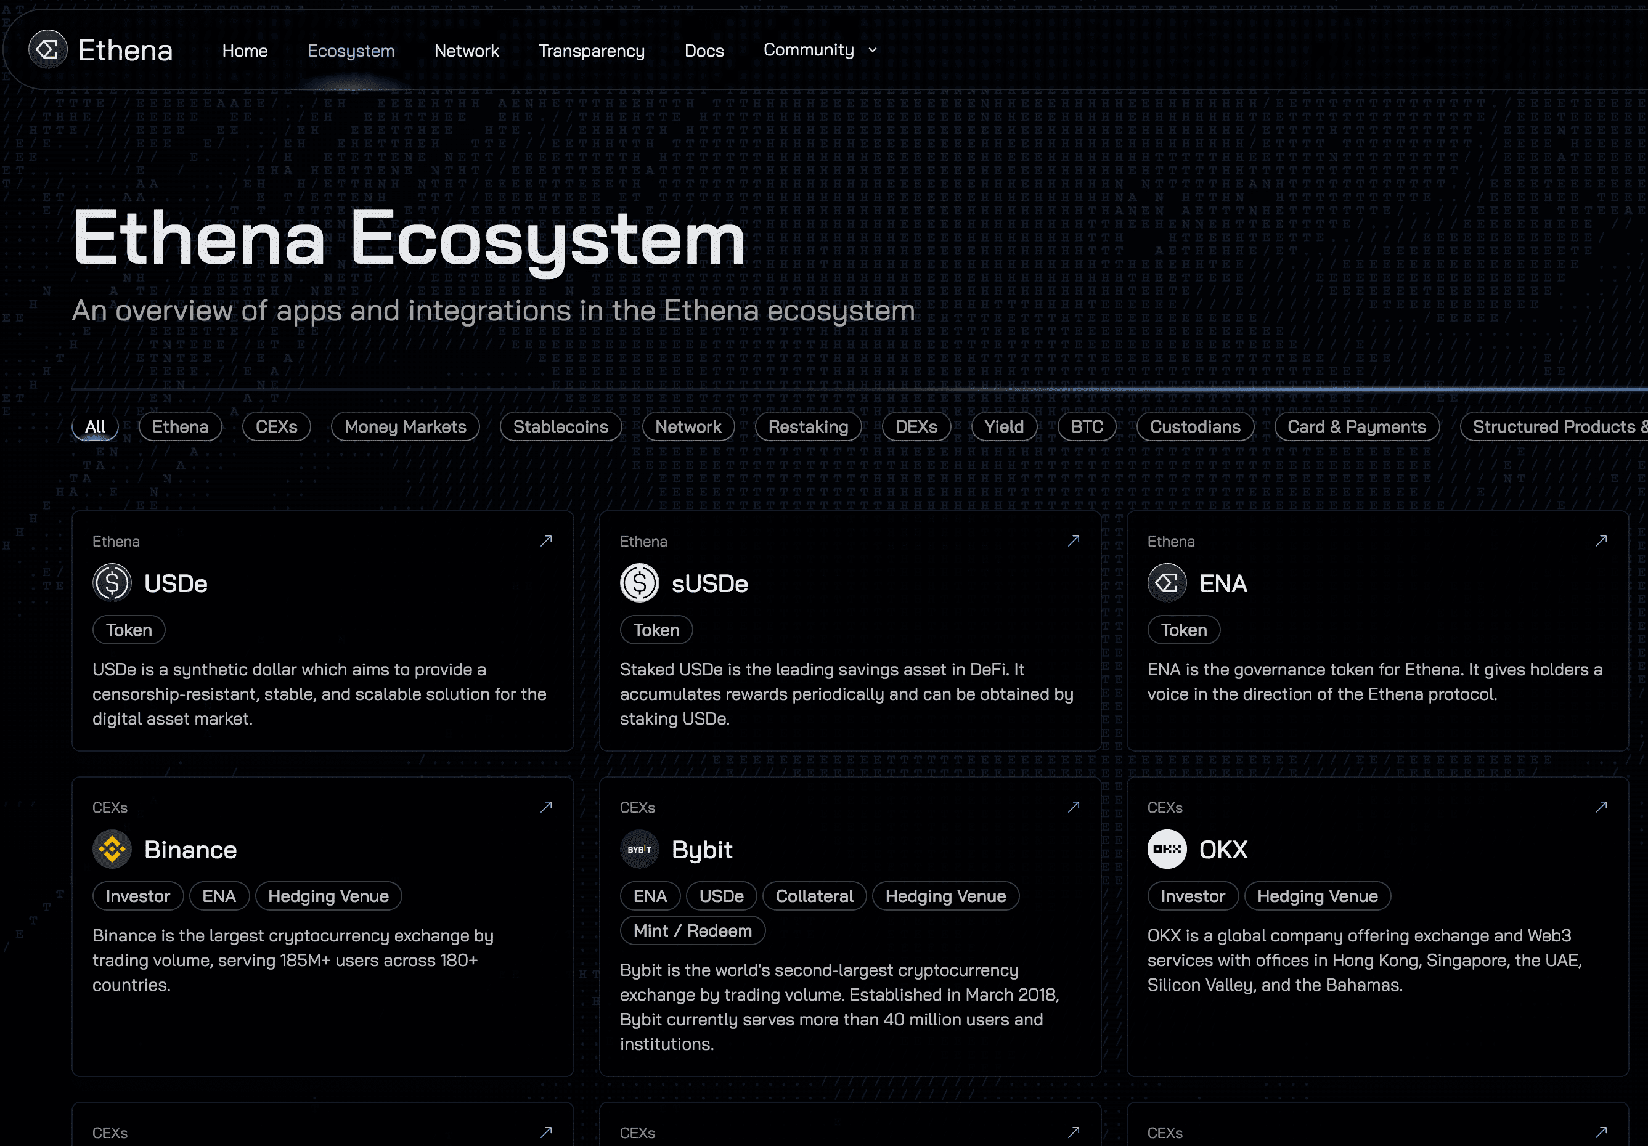The width and height of the screenshot is (1648, 1146).
Task: Click Binance description about 185M+ users
Action: tap(293, 960)
